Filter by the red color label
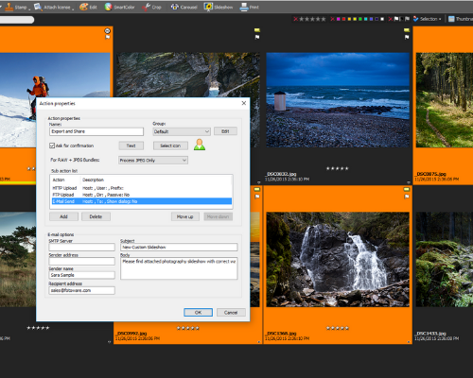The image size is (473, 378). click(x=343, y=19)
